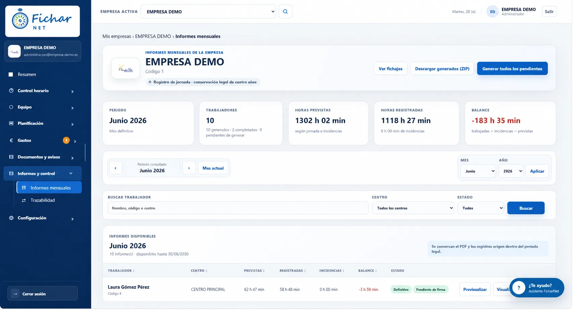
Task: Click the EMPRESA DEMO company logo thumbnail
Action: 126,69
